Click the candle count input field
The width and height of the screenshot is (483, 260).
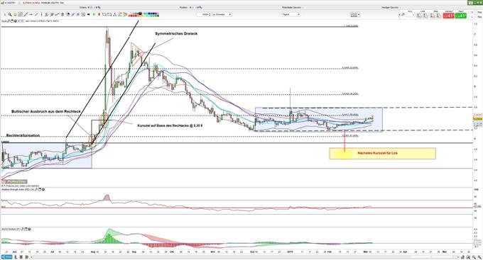coord(204,14)
